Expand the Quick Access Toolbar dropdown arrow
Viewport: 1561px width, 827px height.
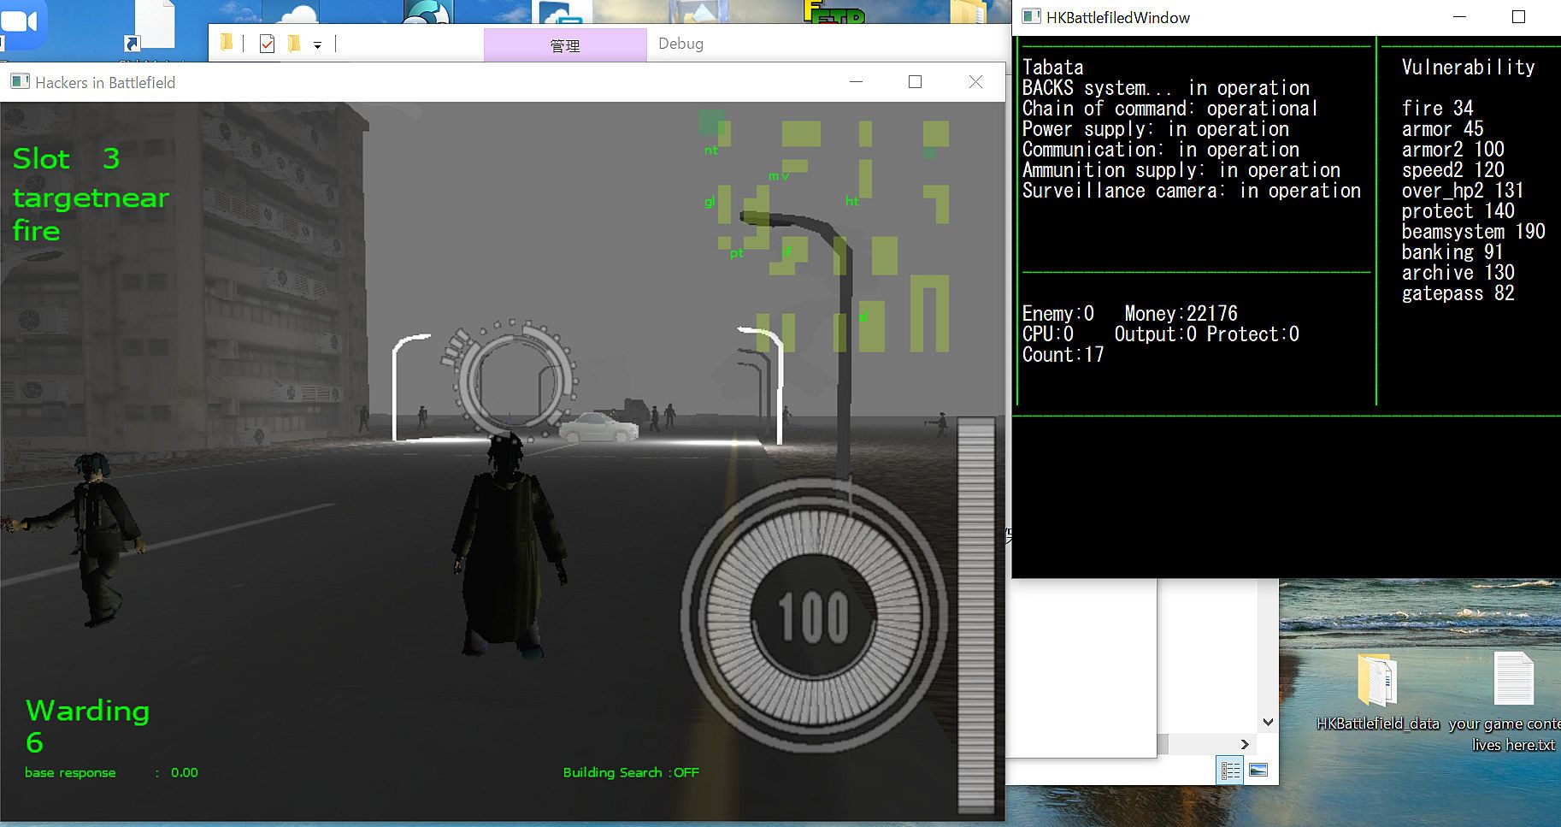coord(317,45)
